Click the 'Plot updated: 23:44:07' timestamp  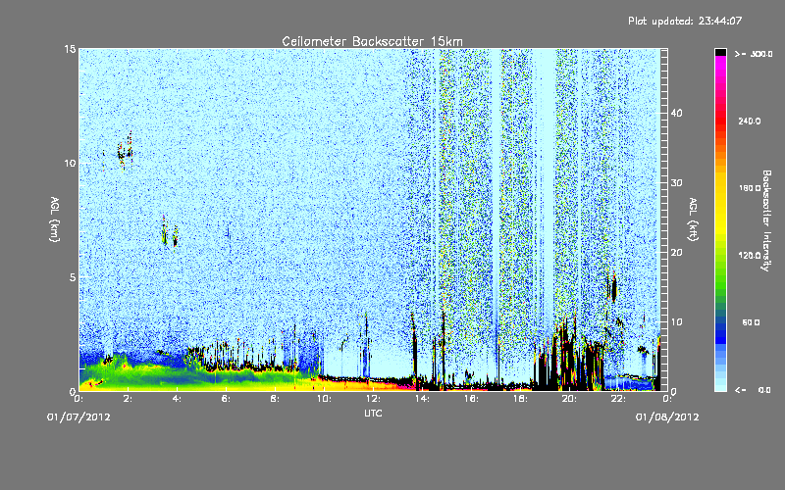pyautogui.click(x=685, y=21)
